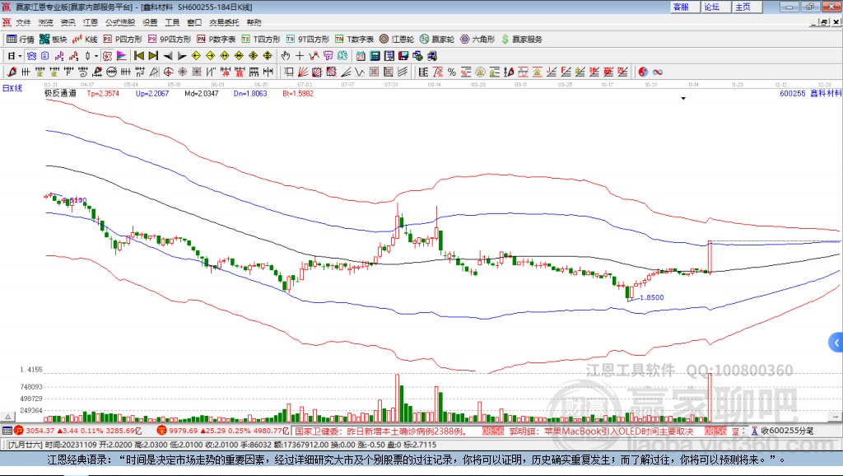The image size is (843, 476).
Task: Expand the candle style dropdown arrow
Action: (96, 56)
